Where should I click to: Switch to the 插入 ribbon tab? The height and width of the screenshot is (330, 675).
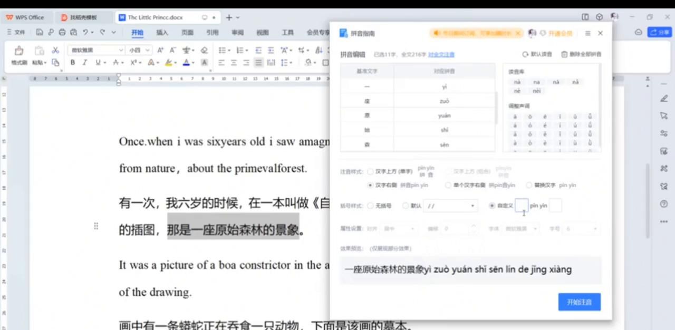point(162,32)
